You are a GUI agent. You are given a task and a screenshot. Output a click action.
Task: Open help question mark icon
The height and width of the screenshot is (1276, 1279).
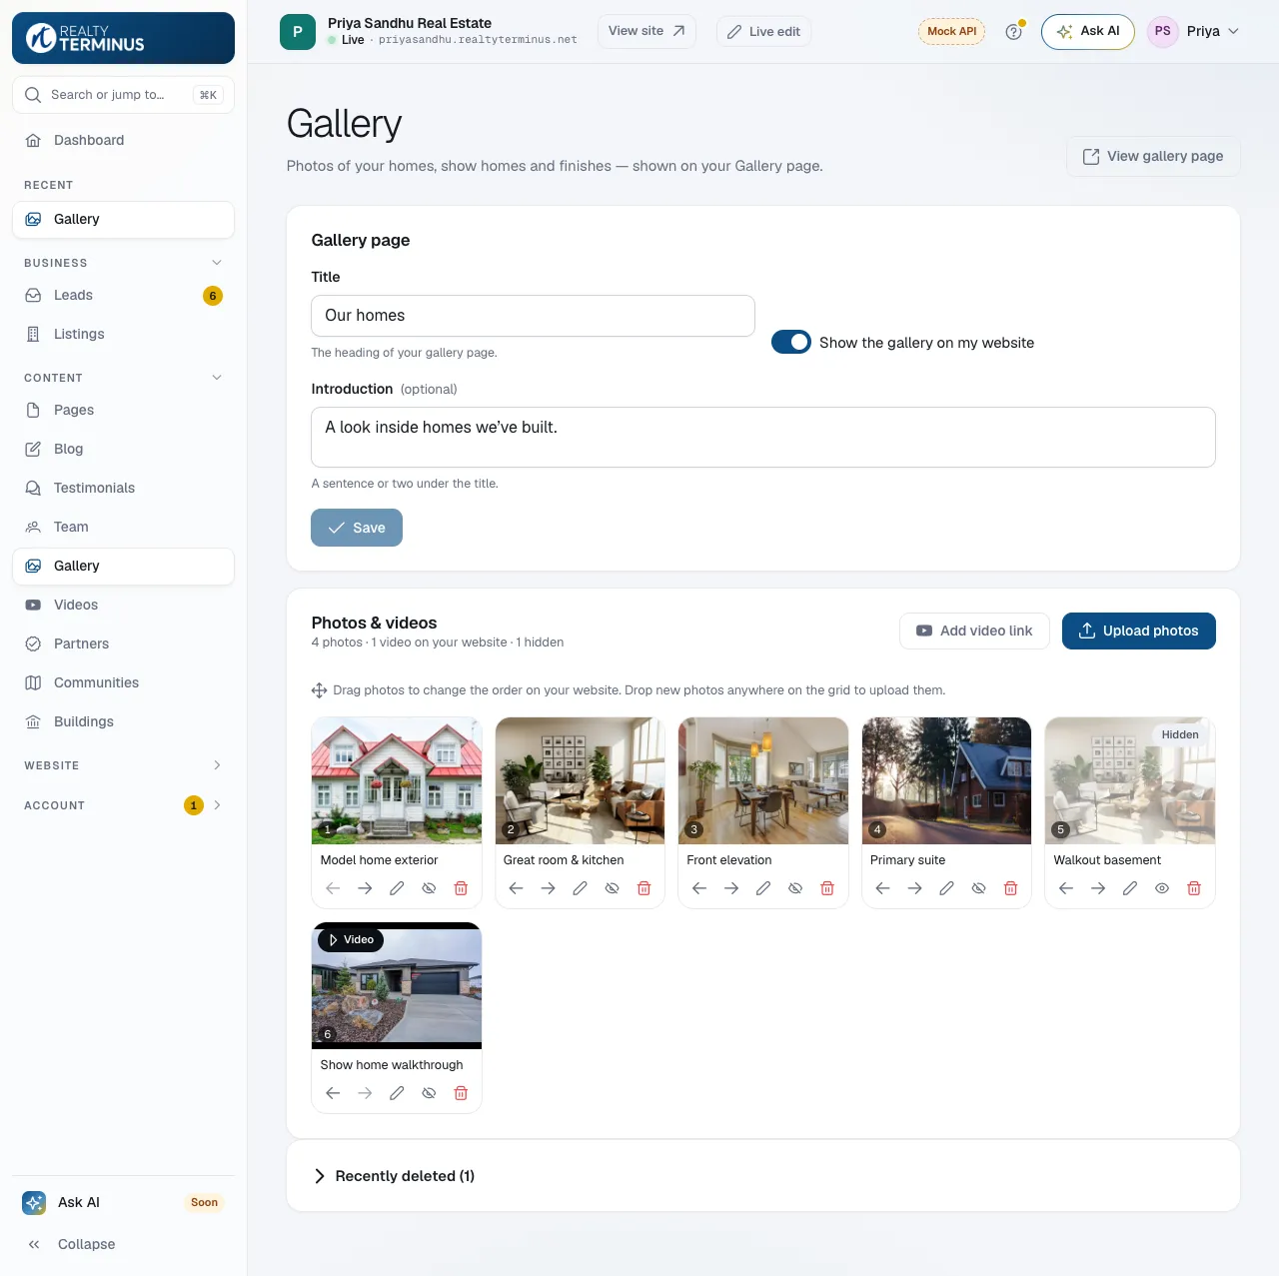point(1013,32)
